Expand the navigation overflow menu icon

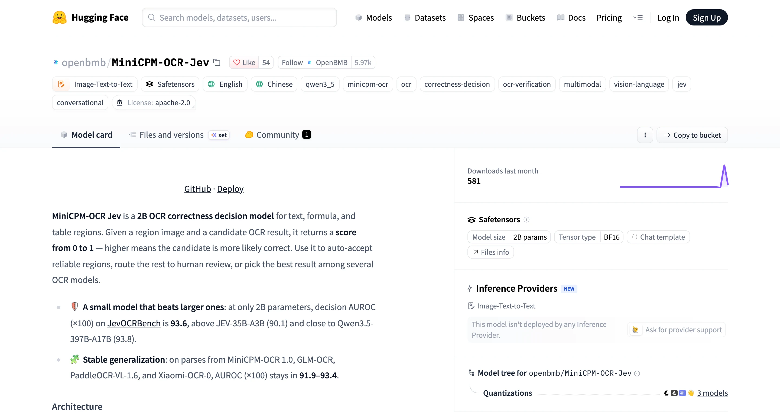[x=638, y=18]
